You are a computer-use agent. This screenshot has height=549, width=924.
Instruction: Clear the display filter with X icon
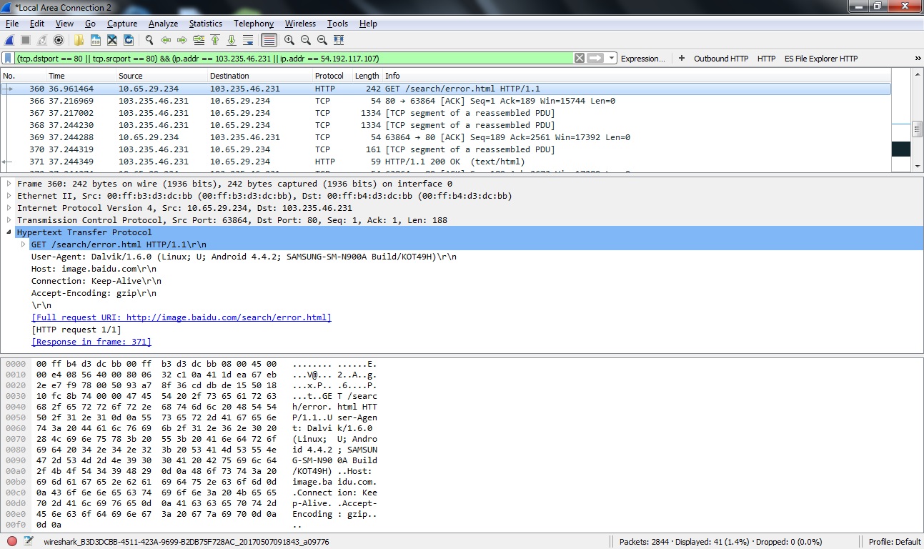click(580, 59)
